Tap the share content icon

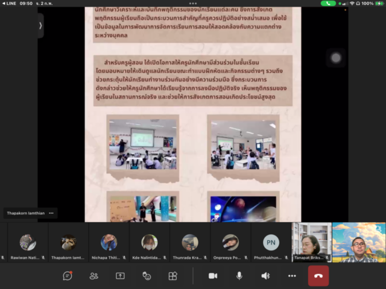coord(120,276)
